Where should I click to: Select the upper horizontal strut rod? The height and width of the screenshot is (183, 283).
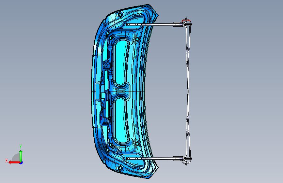click(159, 24)
